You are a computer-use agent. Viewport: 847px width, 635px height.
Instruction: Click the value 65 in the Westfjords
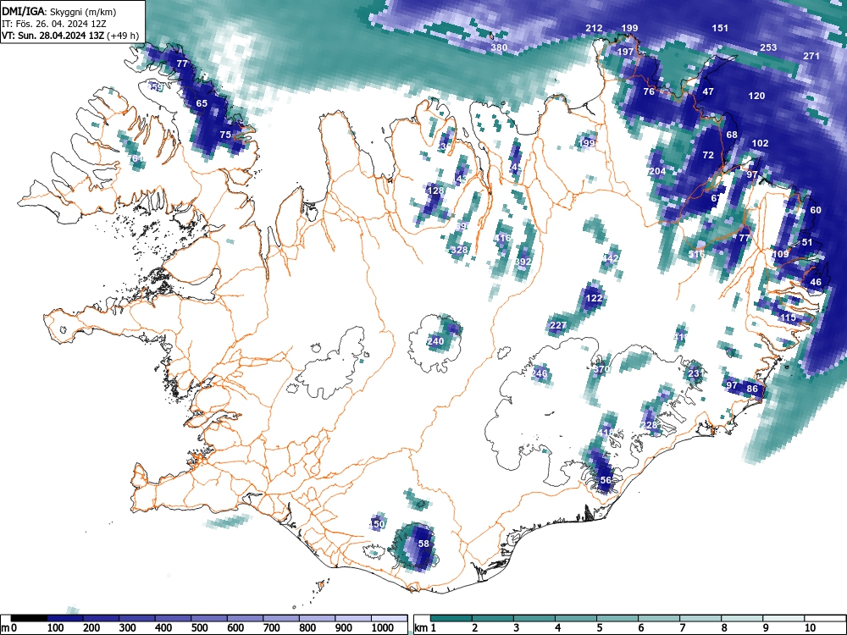tap(202, 103)
